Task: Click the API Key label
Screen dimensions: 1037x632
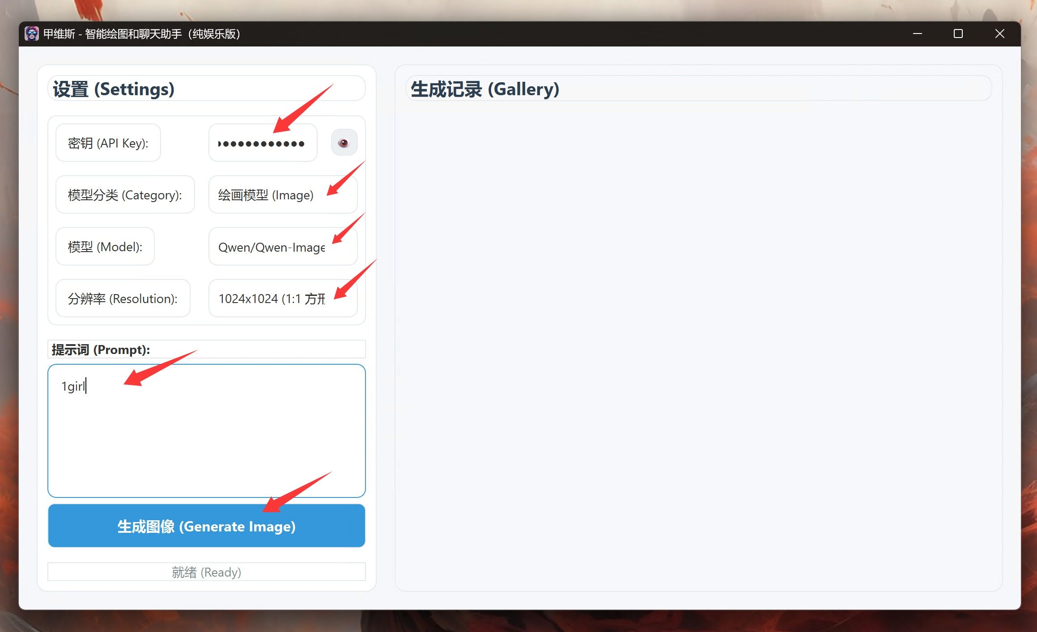Action: [108, 143]
